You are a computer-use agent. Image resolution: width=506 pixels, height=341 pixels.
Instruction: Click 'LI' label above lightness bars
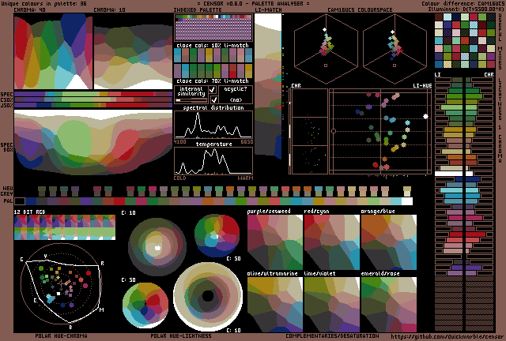(437, 74)
